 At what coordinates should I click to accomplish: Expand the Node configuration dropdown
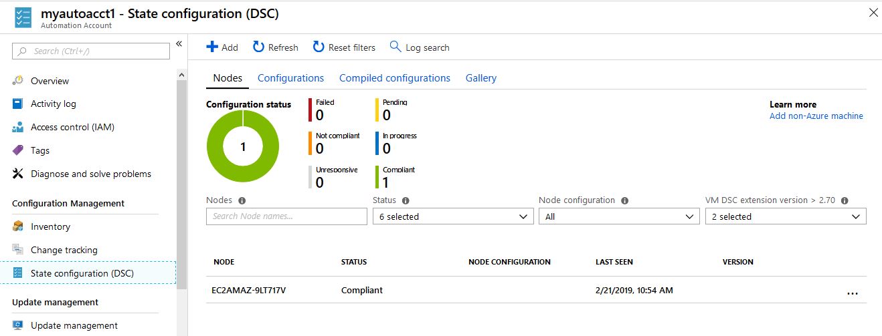pyautogui.click(x=618, y=216)
